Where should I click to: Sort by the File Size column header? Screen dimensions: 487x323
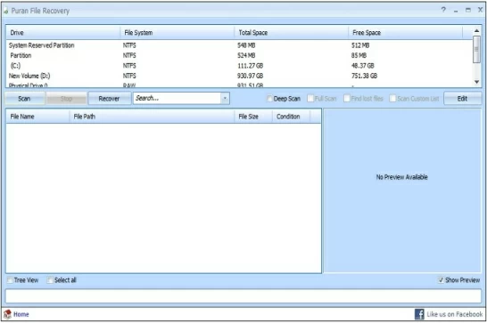(x=253, y=117)
